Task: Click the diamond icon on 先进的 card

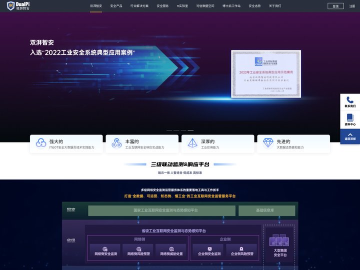Action: click(268, 143)
